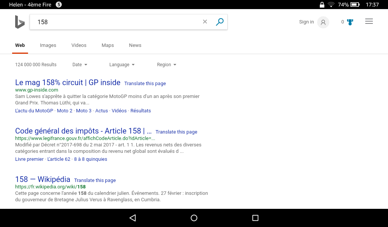The image size is (388, 227).
Task: Click the 17:37 clock in status bar
Action: click(x=372, y=5)
